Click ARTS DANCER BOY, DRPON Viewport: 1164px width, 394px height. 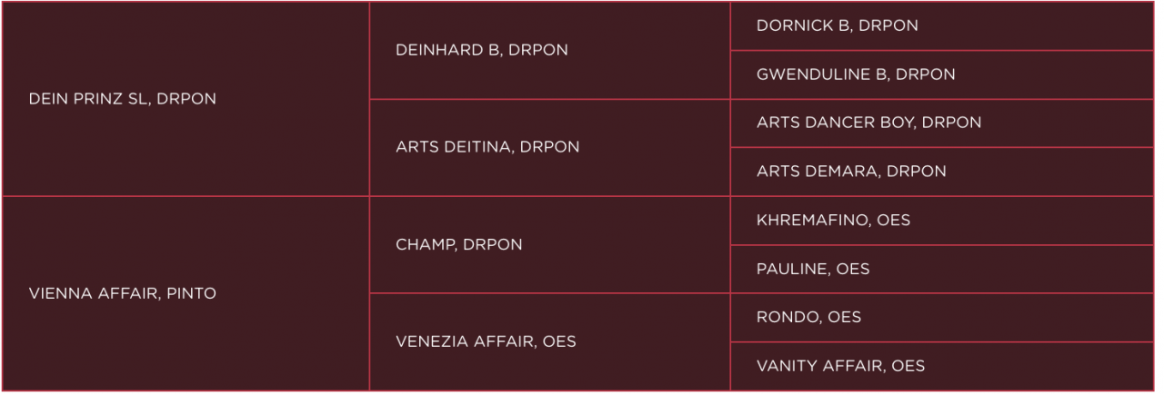pos(868,123)
